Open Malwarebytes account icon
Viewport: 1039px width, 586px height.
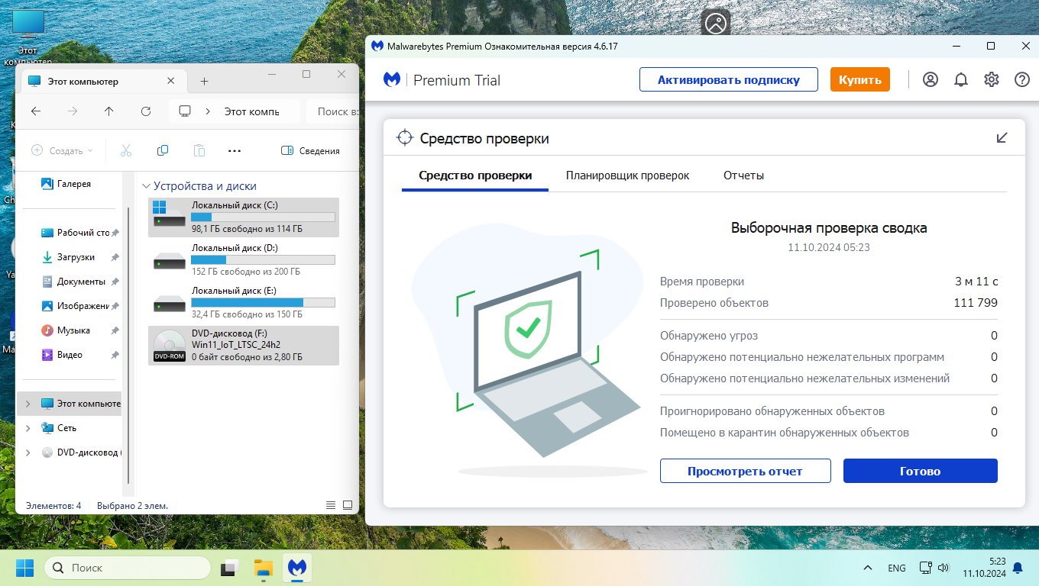930,79
